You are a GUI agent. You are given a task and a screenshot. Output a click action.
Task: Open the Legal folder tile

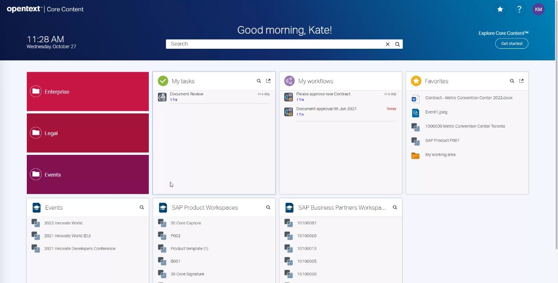pyautogui.click(x=88, y=133)
